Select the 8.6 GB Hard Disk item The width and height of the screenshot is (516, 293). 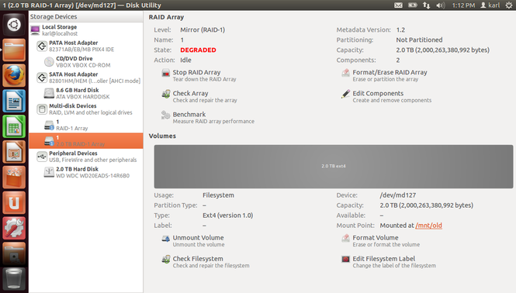pyautogui.click(x=86, y=93)
